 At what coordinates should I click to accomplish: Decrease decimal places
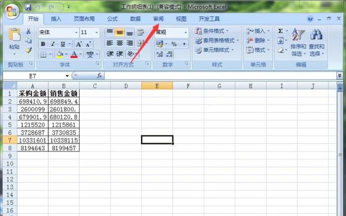coord(169,54)
